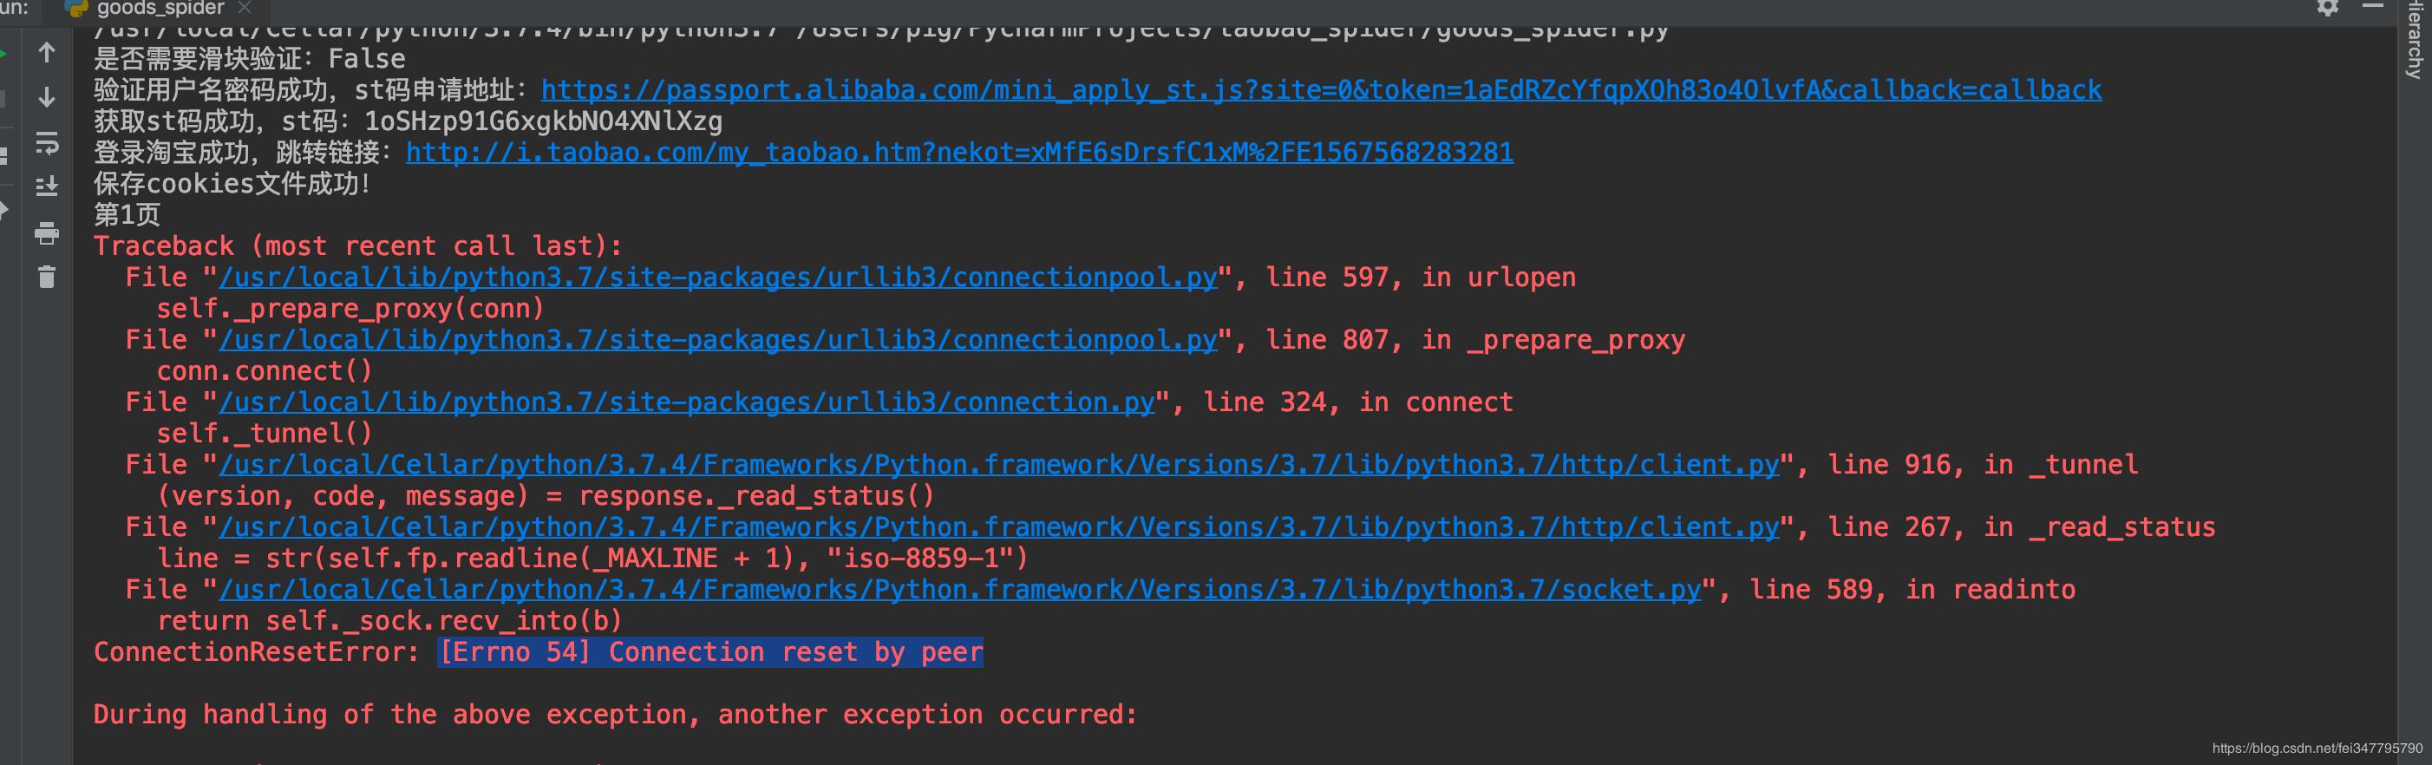Switch to the goods_spider tab
This screenshot has height=765, width=2432.
click(x=159, y=9)
